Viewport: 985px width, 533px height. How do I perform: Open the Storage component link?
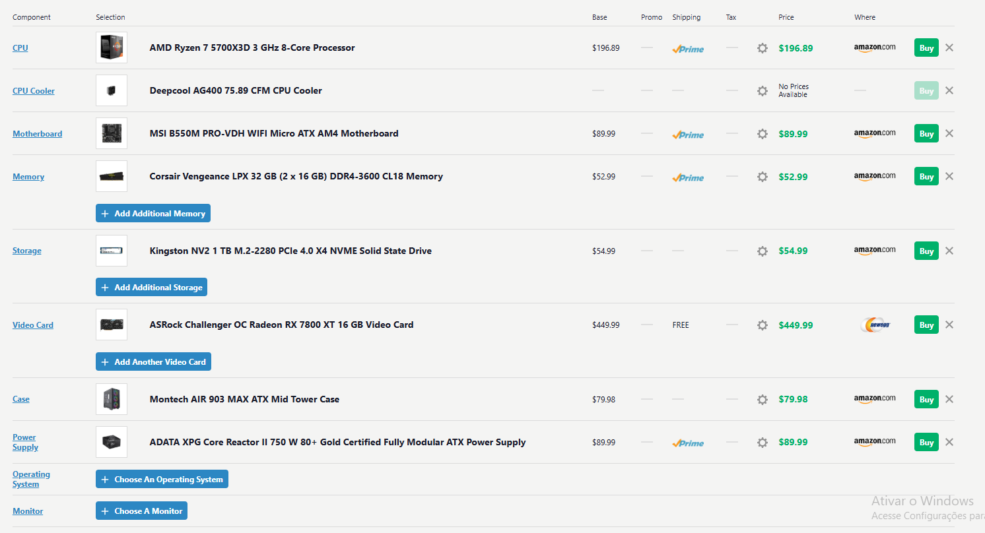click(27, 251)
